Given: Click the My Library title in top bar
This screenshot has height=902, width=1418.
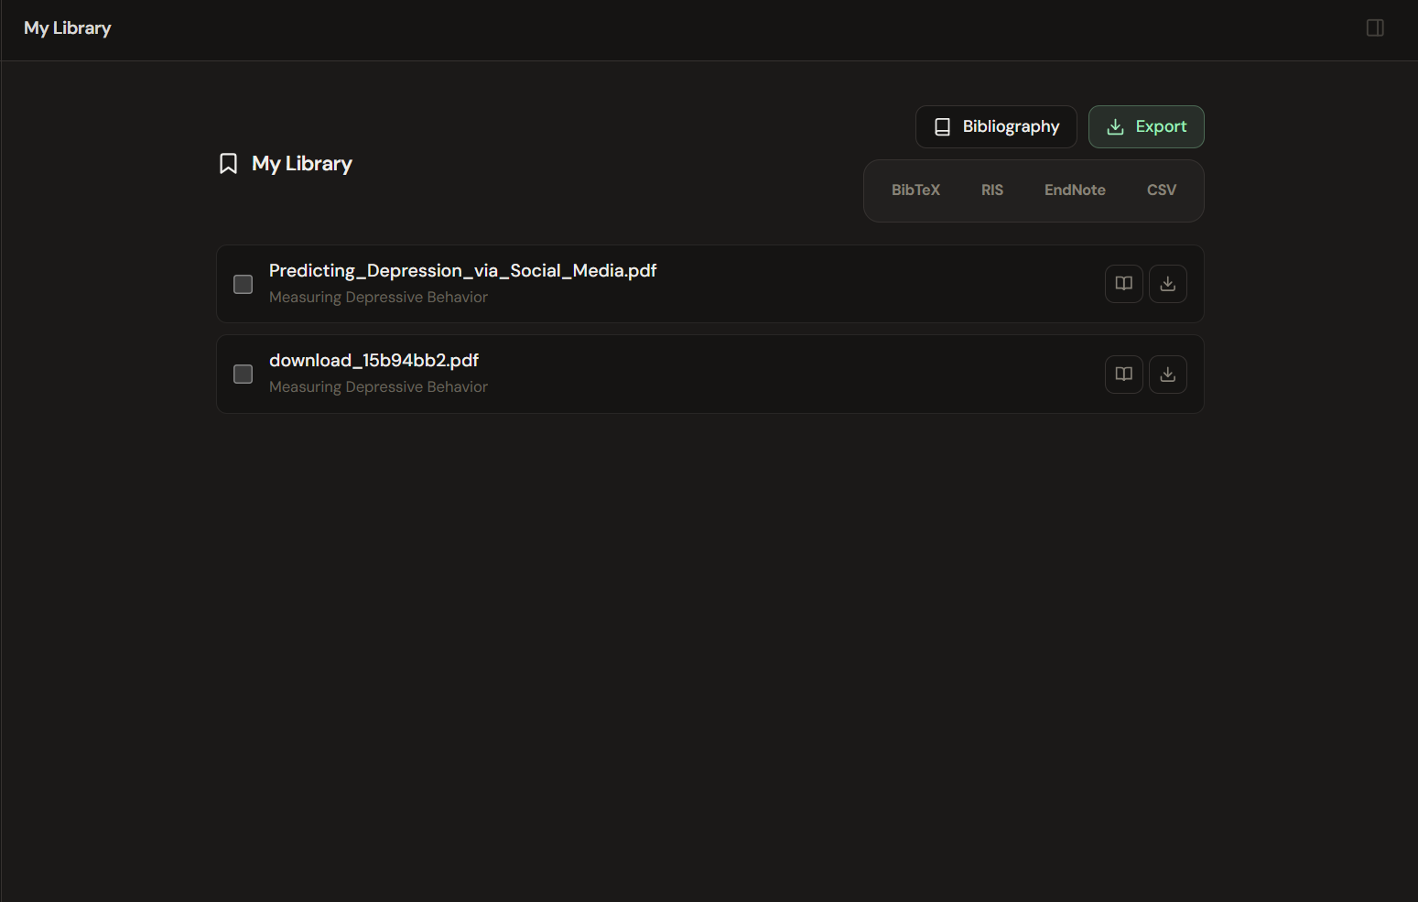Looking at the screenshot, I should [68, 28].
